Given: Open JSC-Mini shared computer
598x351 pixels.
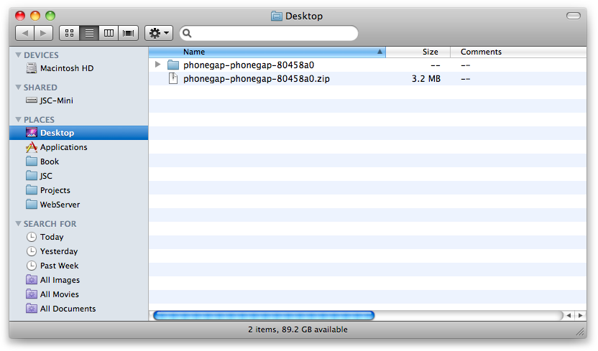Looking at the screenshot, I should pyautogui.click(x=56, y=100).
